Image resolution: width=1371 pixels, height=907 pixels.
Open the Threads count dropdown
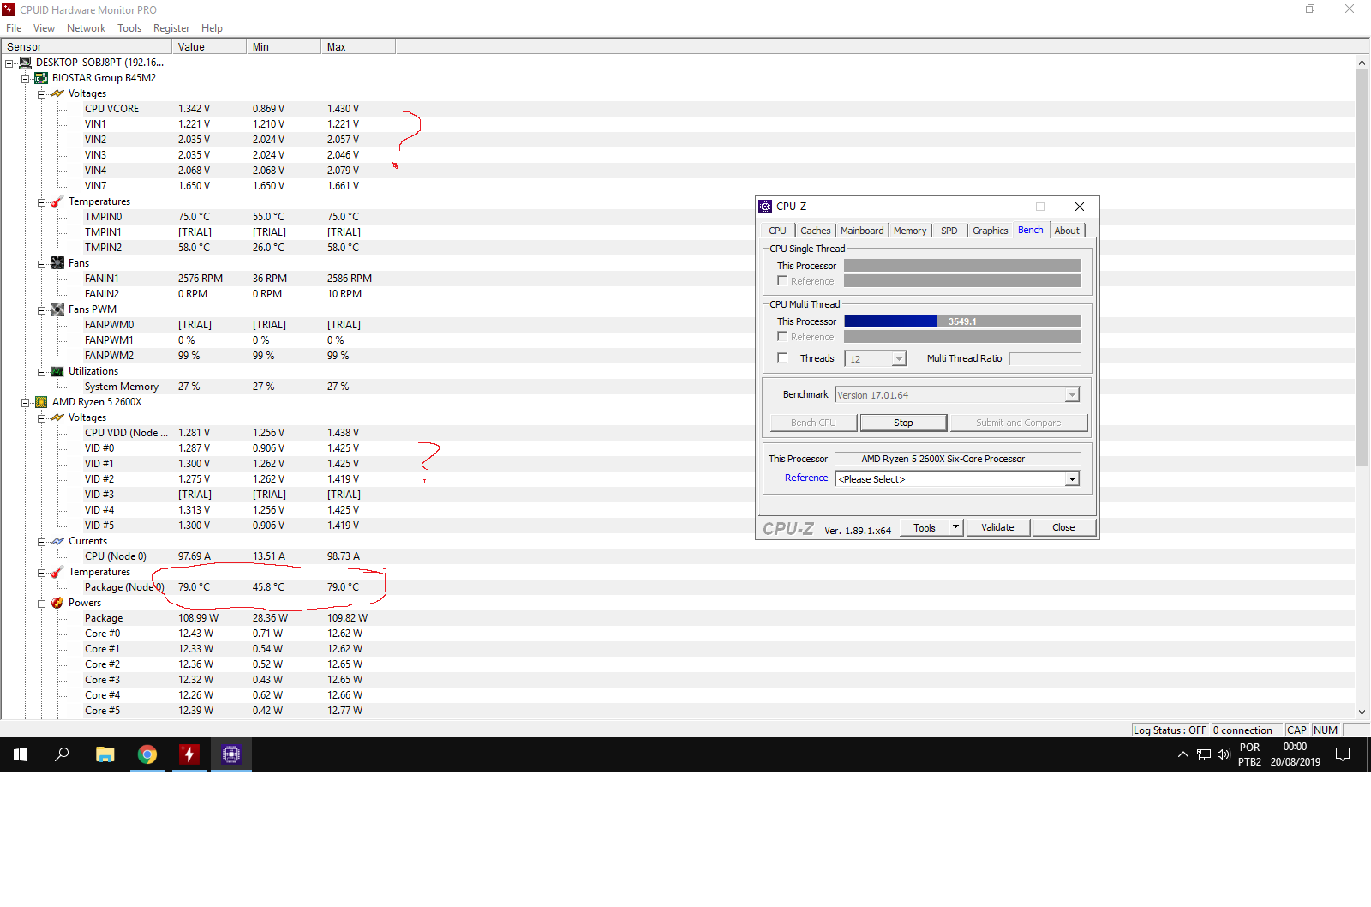[x=899, y=359]
